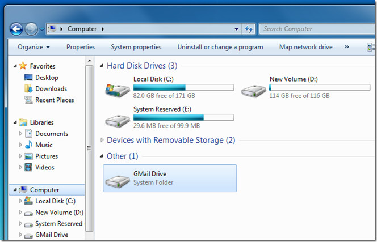The image size is (377, 242).
Task: Expand Devices with Removable Storage group
Action: [102, 140]
